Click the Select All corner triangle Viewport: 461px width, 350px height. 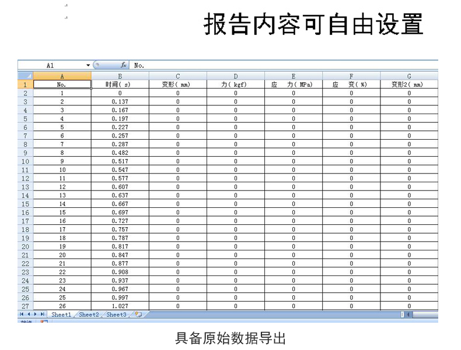[x=25, y=76]
